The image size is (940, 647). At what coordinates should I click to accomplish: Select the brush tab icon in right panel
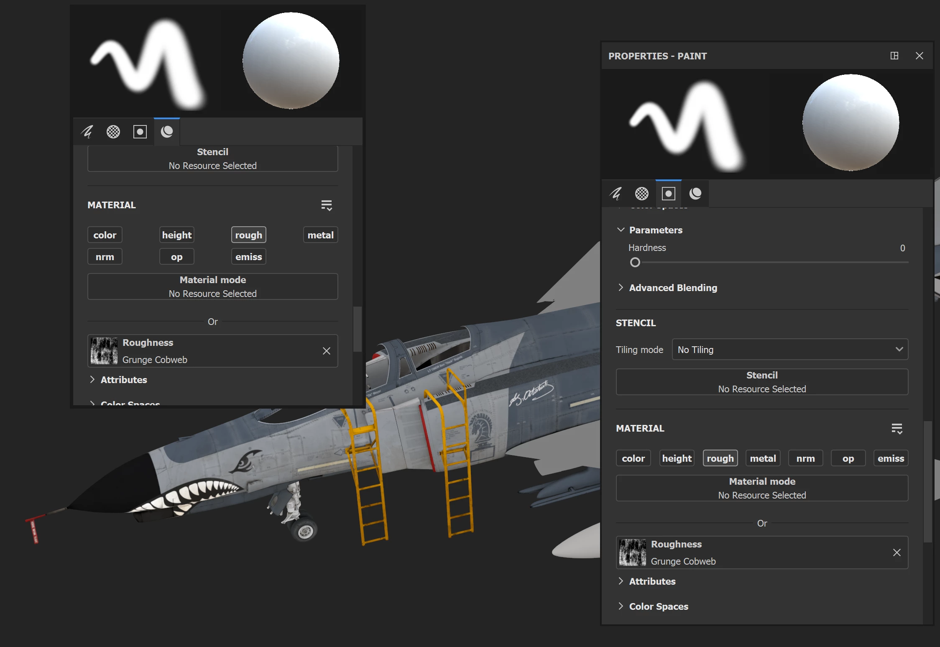point(615,194)
